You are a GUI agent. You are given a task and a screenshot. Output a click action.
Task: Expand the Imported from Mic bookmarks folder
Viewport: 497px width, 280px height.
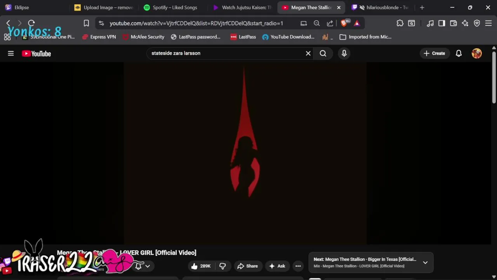point(366,37)
